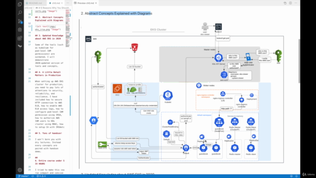Click the green IAM key icon left of the S3 bucket
316x178 pixels.
[x=98, y=57]
